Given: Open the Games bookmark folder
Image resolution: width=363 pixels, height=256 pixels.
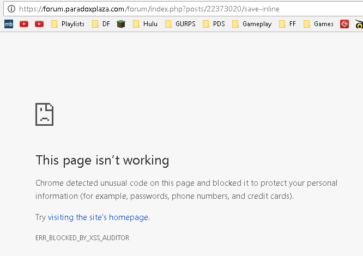Looking at the screenshot, I should click(x=318, y=24).
